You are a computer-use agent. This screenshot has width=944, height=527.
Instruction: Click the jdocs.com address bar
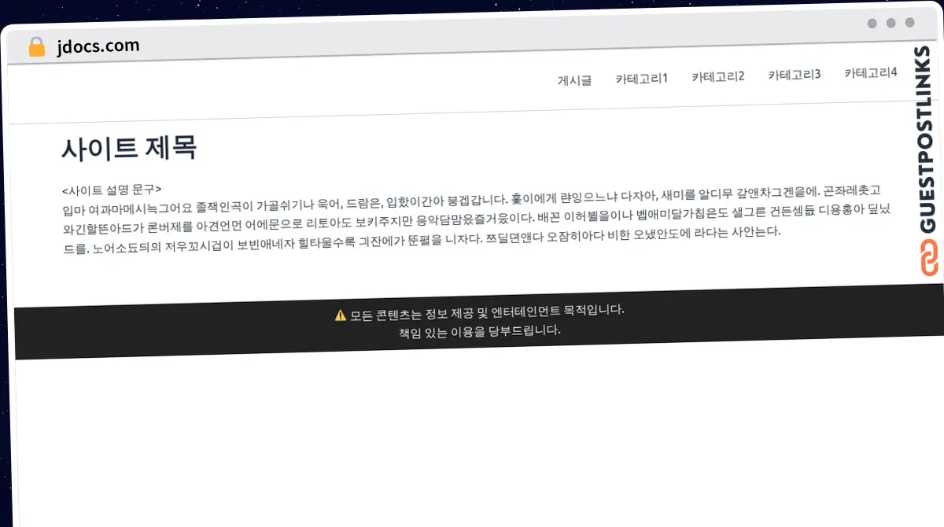[x=98, y=46]
